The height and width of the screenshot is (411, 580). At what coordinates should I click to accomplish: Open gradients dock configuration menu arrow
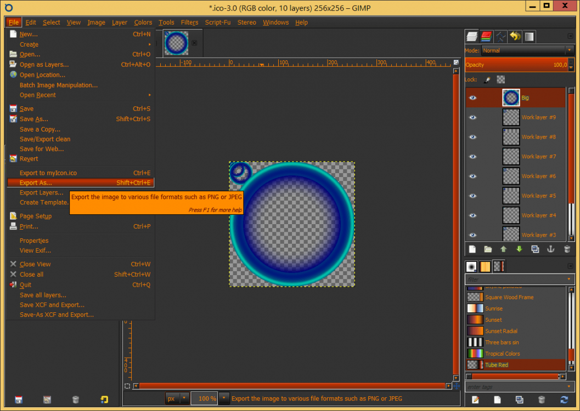[x=570, y=266]
